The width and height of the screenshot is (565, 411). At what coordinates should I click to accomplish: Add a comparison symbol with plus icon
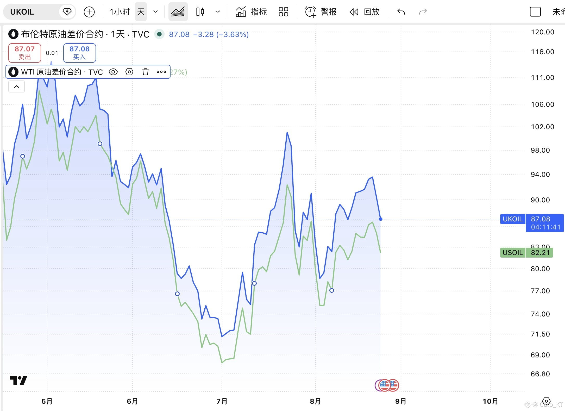(89, 12)
